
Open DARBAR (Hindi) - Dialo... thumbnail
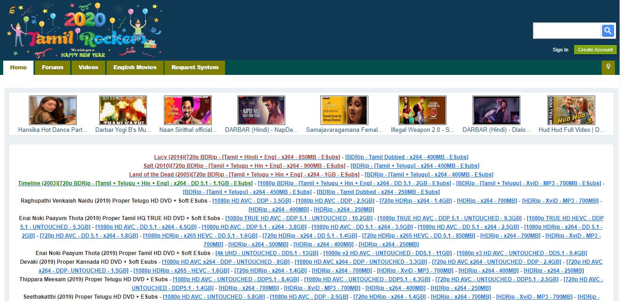click(x=496, y=110)
